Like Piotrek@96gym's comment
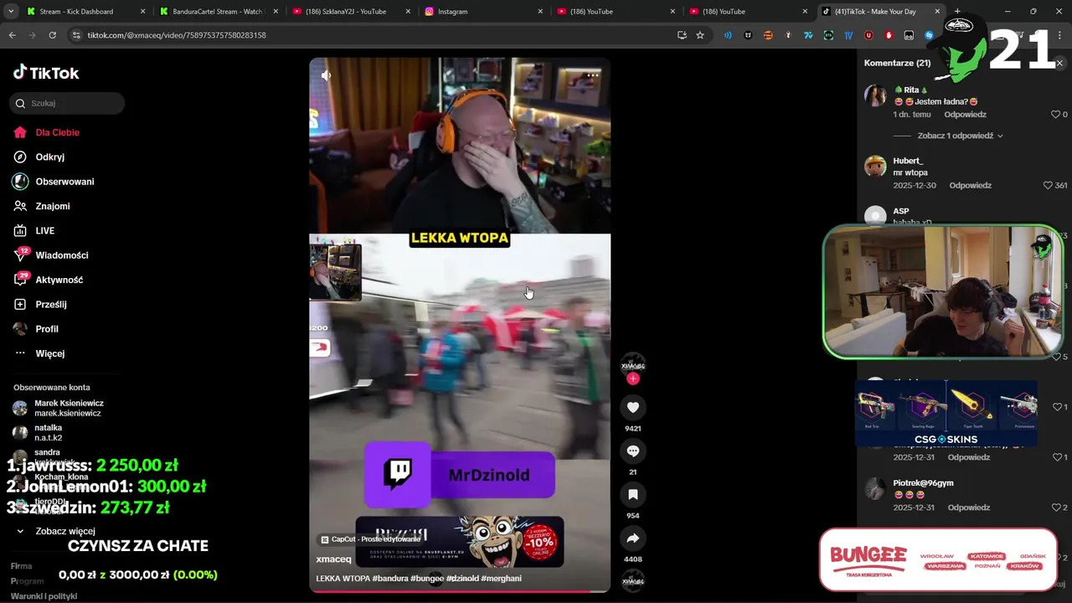Image resolution: width=1072 pixels, height=603 pixels. [1056, 508]
